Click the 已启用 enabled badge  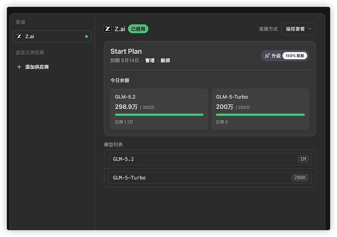point(138,29)
